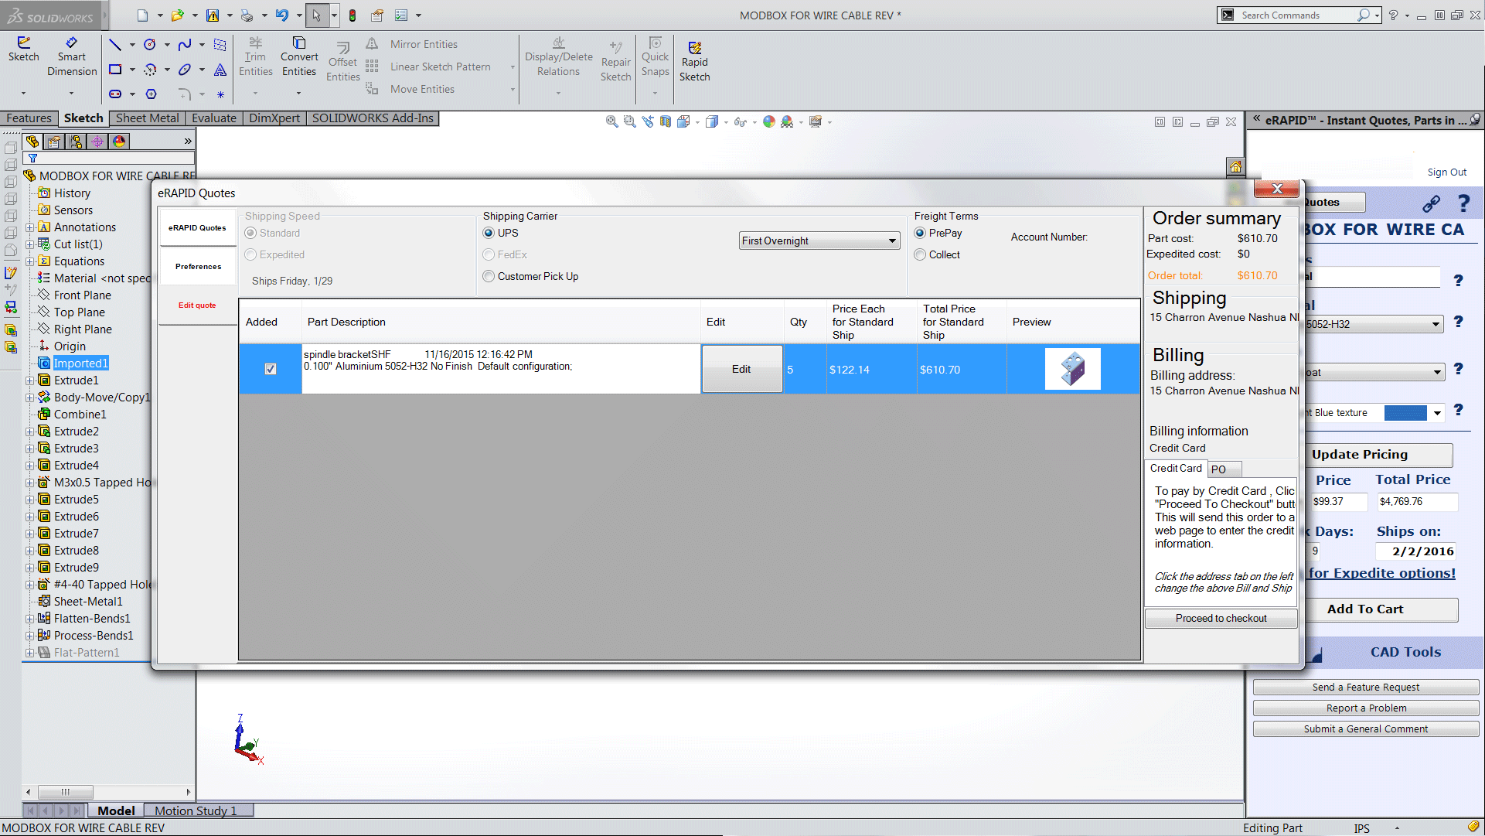Select the Expedited shipping speed radio

click(250, 254)
